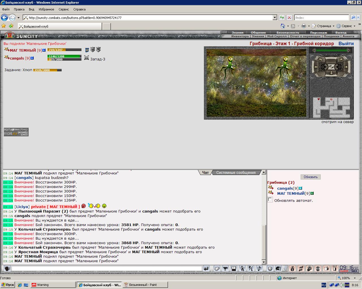Screen dimensions: 362x289
Task: Open the Страница dropdown menu
Action: click(324, 26)
